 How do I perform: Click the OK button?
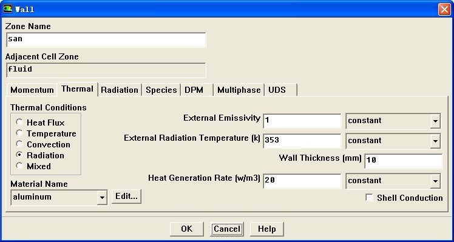187,229
